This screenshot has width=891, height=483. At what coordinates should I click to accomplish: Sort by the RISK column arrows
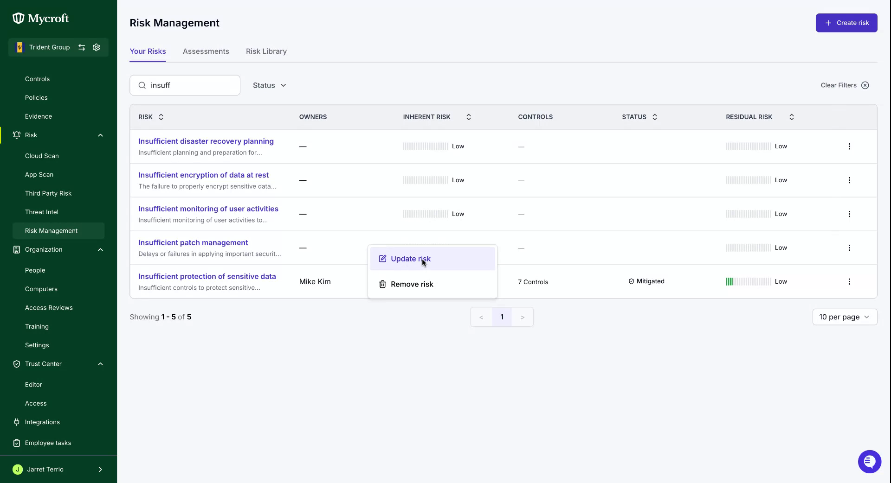pyautogui.click(x=161, y=117)
